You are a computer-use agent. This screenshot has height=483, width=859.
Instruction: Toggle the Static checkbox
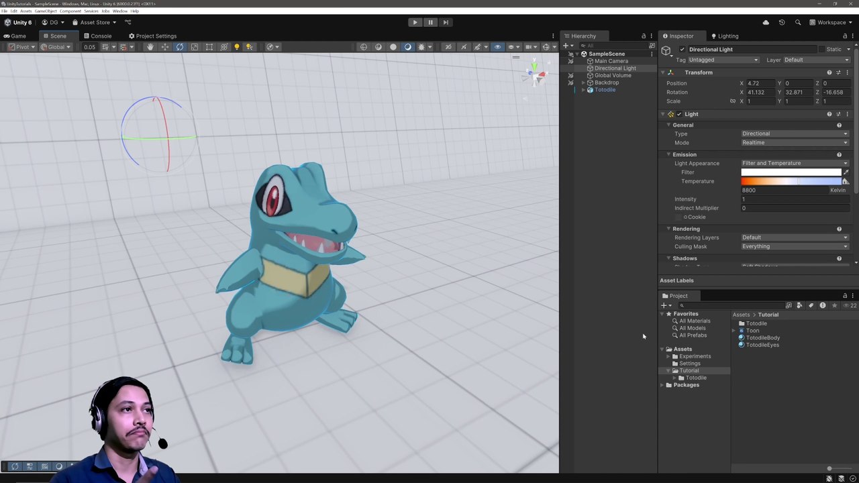coord(821,50)
